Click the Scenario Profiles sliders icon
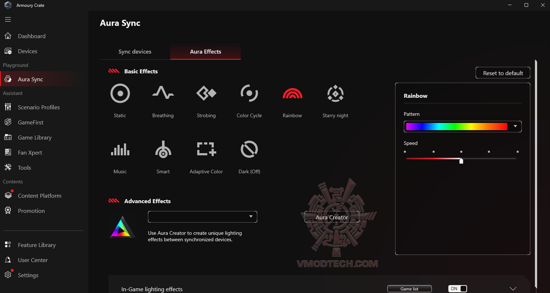Viewport: 550px width, 293px height. [8, 107]
